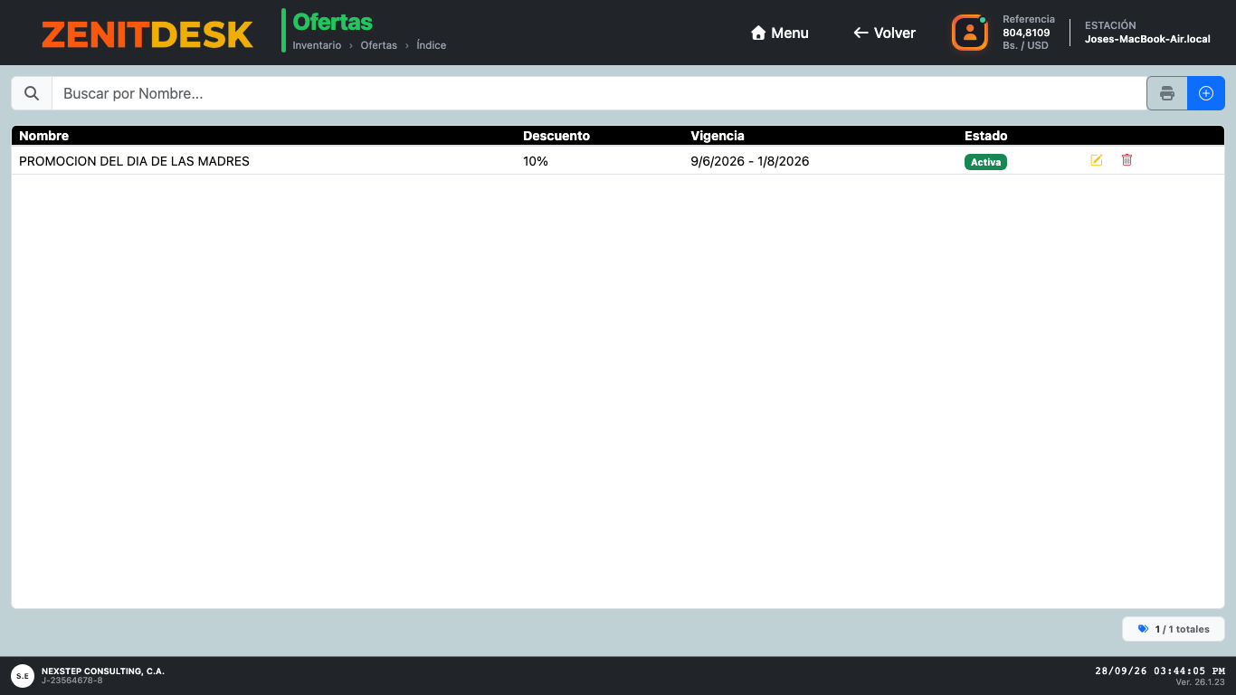This screenshot has width=1236, height=695.
Task: Click the Nombre column header
Action: tap(43, 136)
